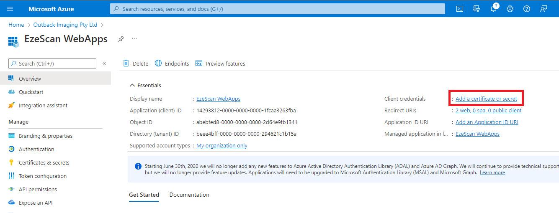Open the Endpoints toolbar item
This screenshot has width=559, height=213.
(172, 63)
